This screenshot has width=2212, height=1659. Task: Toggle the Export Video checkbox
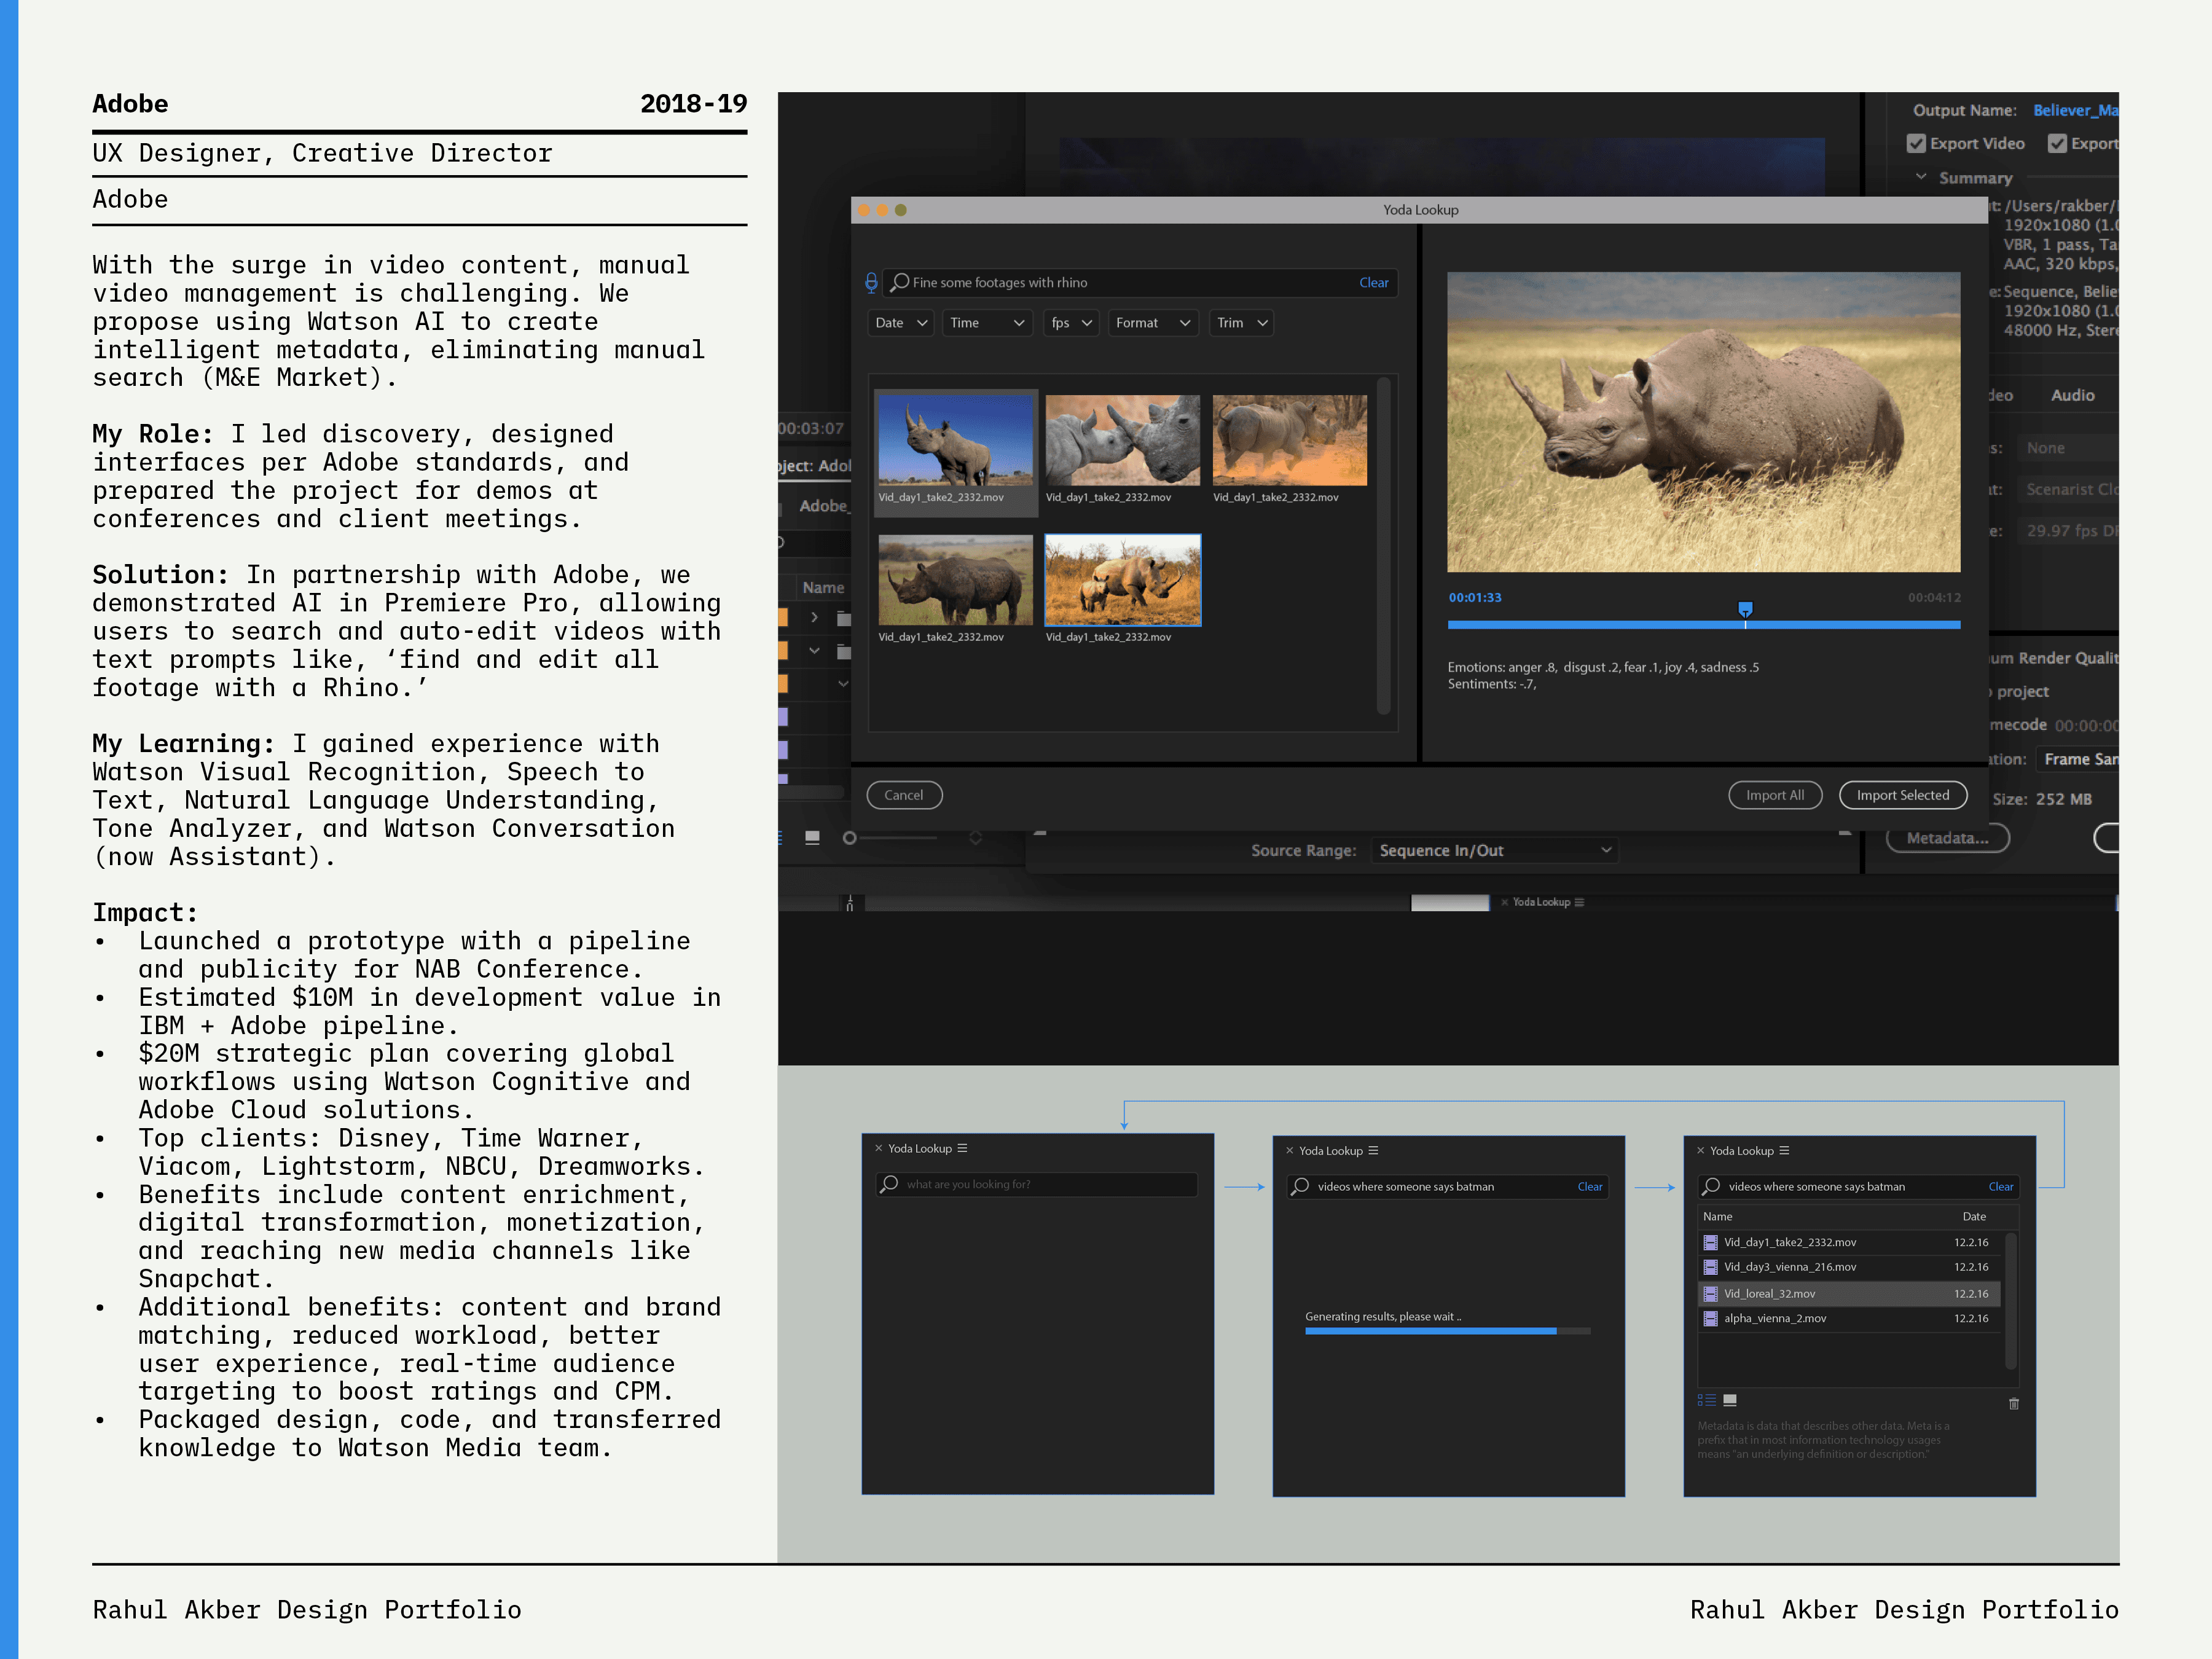tap(1916, 144)
